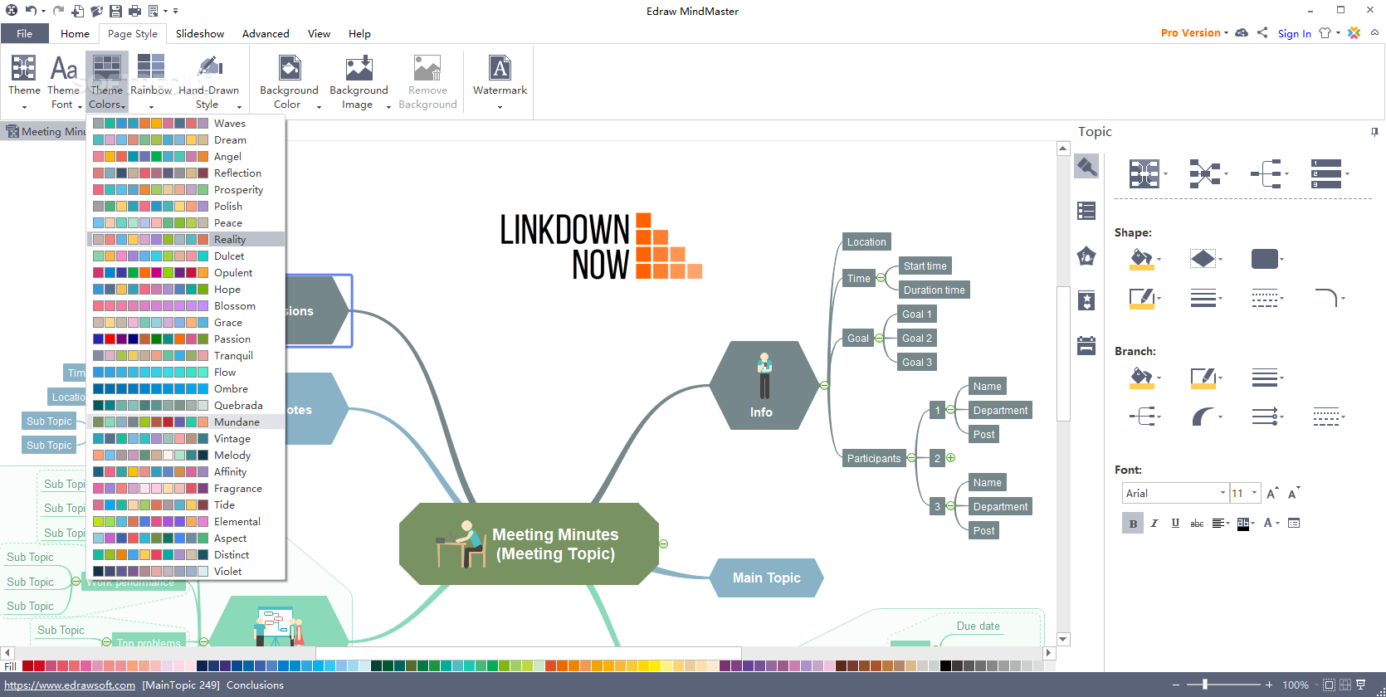Switch to the Home tab

[x=75, y=34]
